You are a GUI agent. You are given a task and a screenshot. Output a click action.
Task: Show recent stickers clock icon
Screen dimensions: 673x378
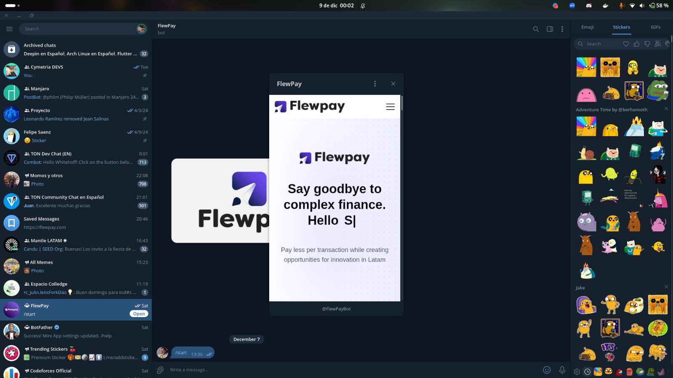pyautogui.click(x=587, y=372)
